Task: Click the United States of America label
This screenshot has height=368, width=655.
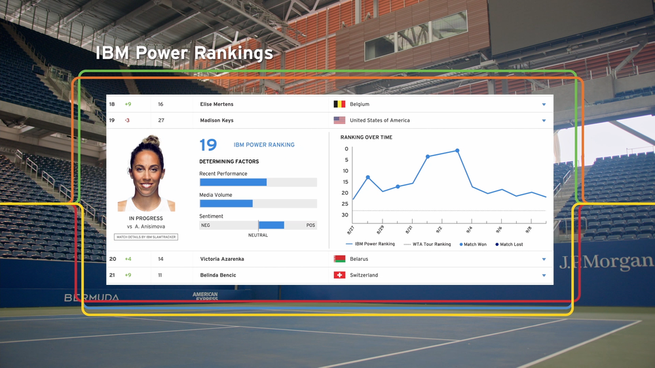Action: click(380, 120)
